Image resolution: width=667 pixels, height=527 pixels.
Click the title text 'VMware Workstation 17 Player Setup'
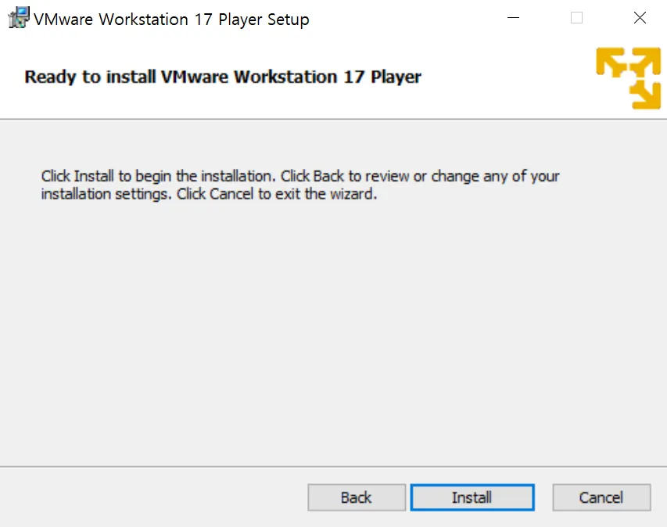(x=171, y=20)
